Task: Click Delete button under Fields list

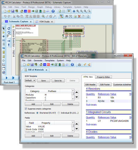Action: click(70, 136)
